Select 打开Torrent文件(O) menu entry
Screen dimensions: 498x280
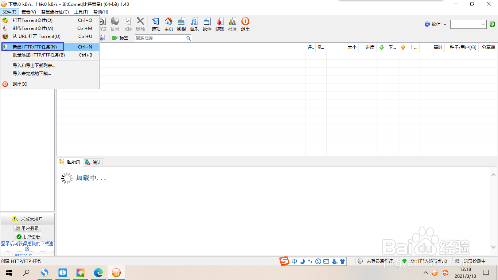pyautogui.click(x=50, y=20)
